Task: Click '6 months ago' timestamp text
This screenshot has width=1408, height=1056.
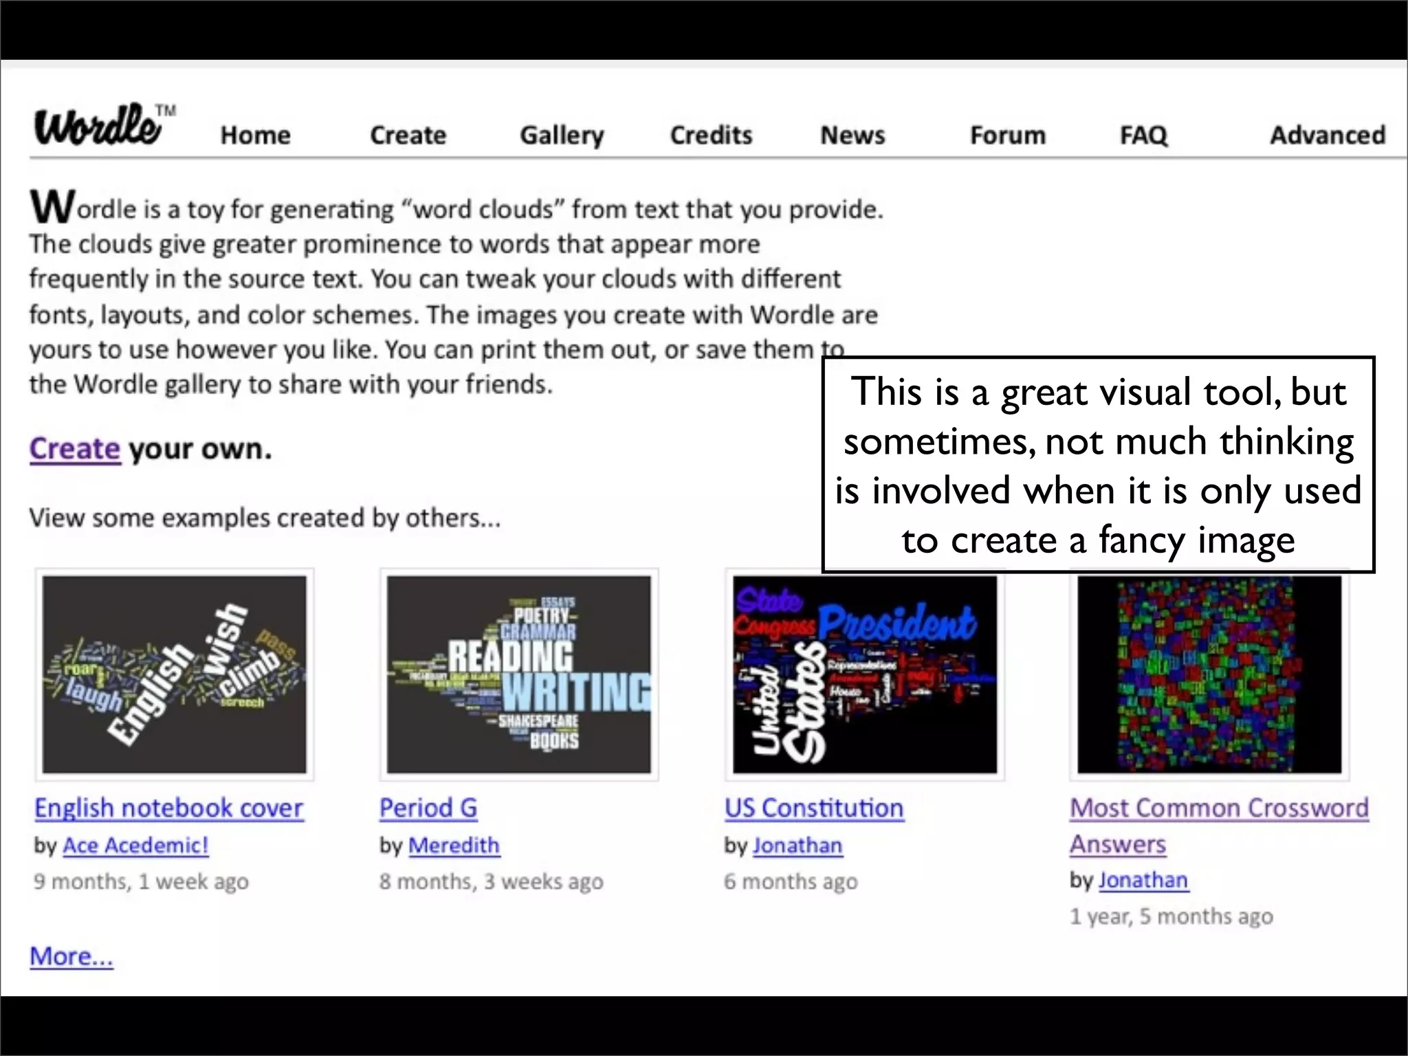Action: pyautogui.click(x=791, y=881)
